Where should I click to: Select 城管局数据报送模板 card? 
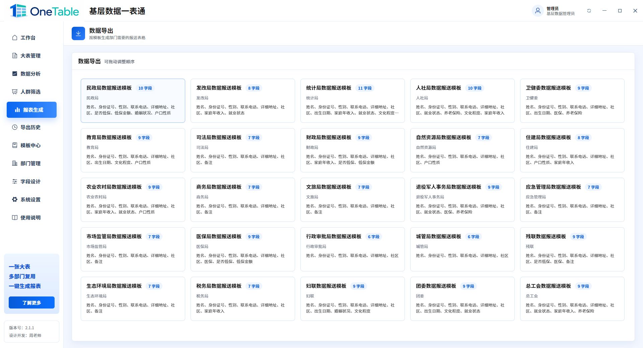462,249
